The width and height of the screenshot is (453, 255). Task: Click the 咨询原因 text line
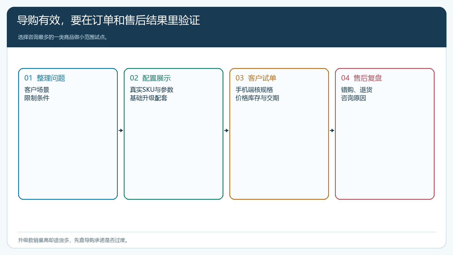click(x=354, y=98)
